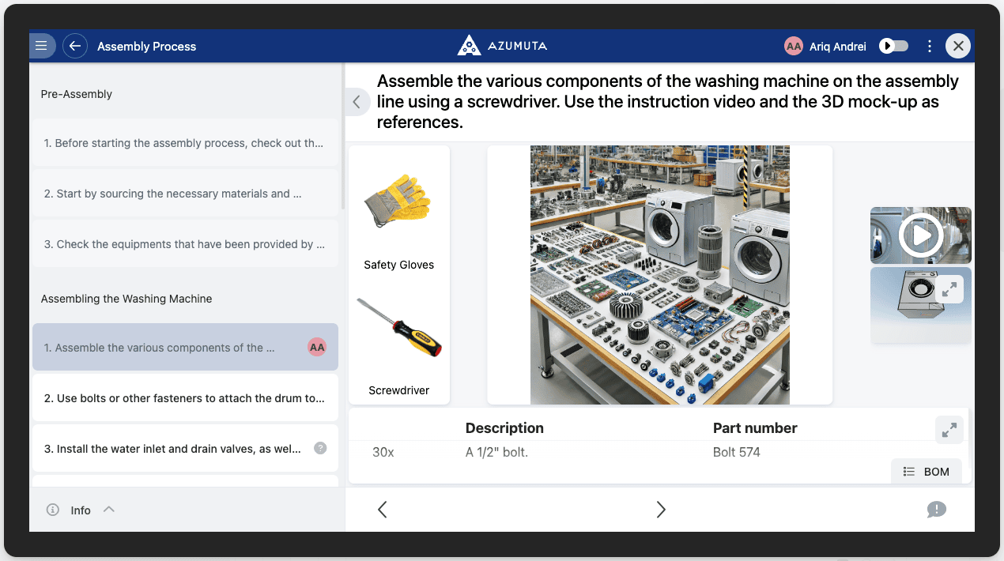This screenshot has height=561, width=1004.
Task: Open the hamburger menu in header
Action: click(x=41, y=46)
